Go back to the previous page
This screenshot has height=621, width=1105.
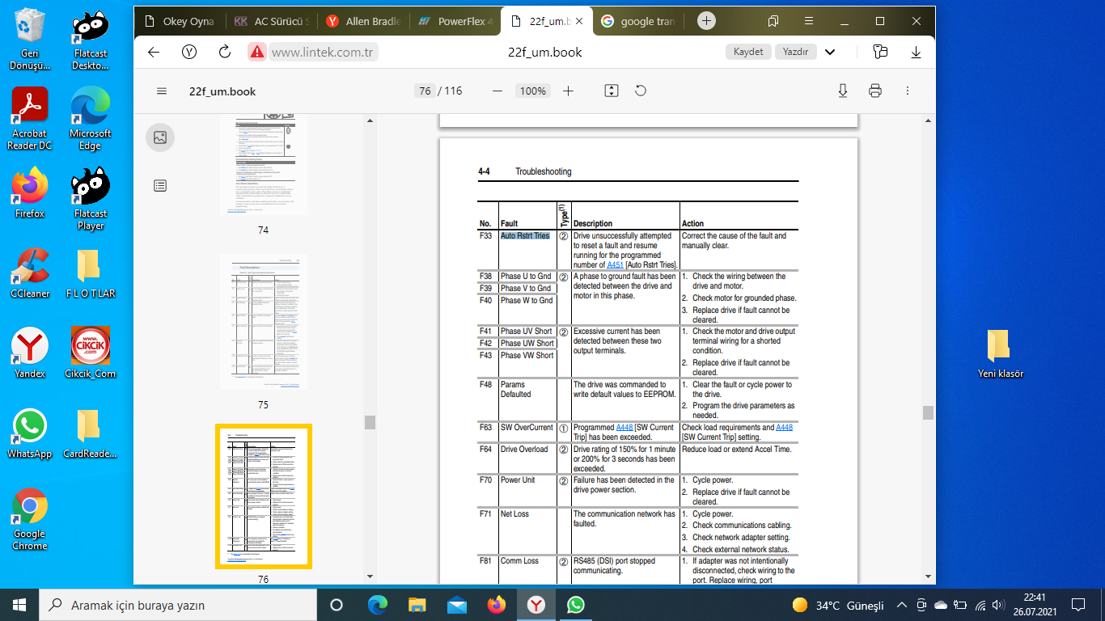[154, 52]
